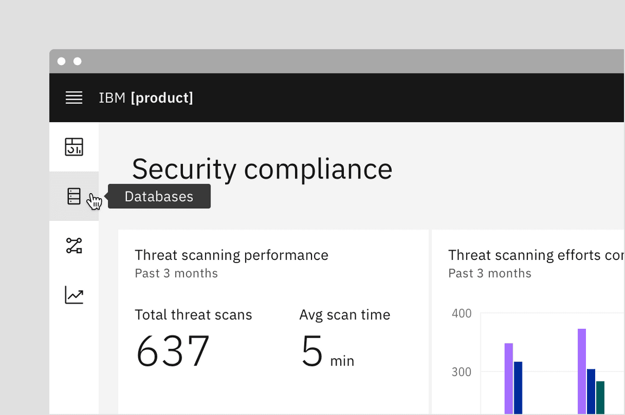625x415 pixels.
Task: Click the 400 y-axis label on chart
Action: pos(462,314)
